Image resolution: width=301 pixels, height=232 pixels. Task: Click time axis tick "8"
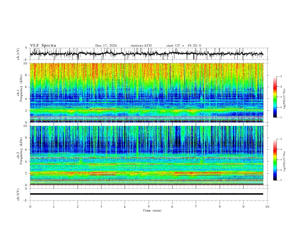(x=220, y=207)
